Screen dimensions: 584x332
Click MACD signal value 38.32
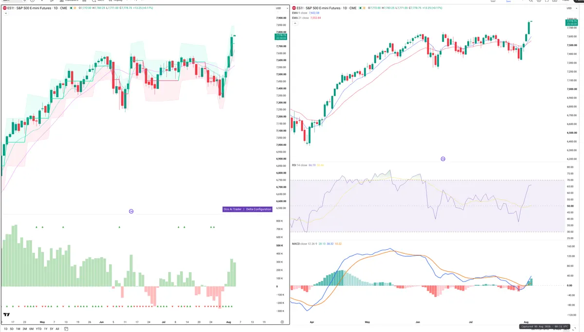[x=330, y=244]
